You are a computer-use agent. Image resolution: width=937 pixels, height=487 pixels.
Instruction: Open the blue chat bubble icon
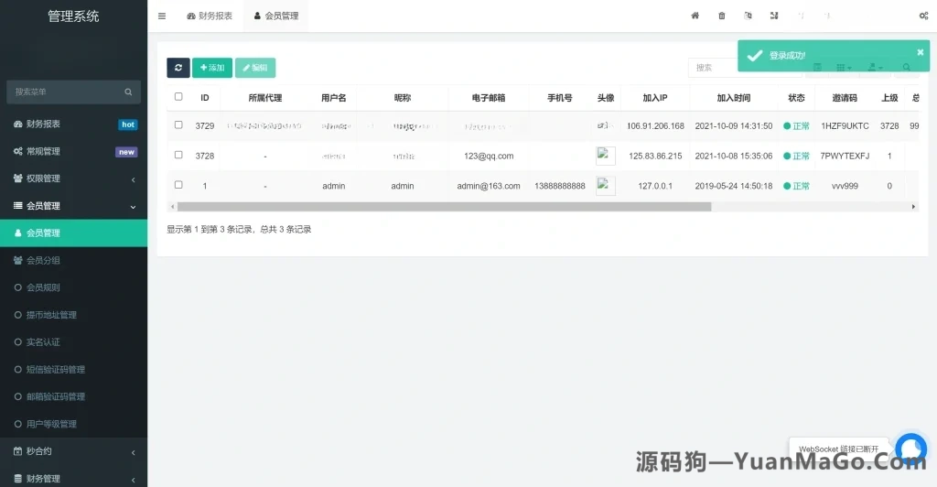(910, 449)
